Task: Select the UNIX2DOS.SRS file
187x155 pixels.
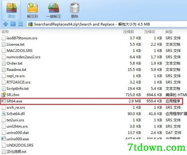Action: point(20,145)
